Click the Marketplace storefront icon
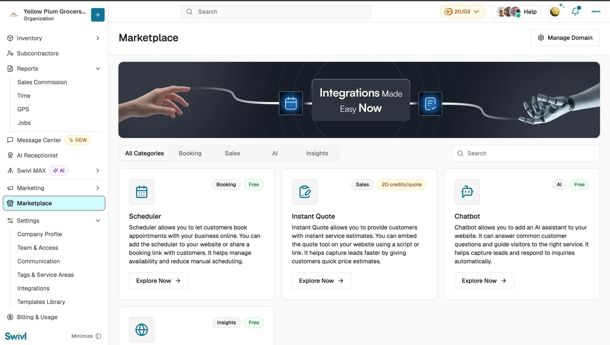Viewport: 610px width, 345px height. pyautogui.click(x=10, y=203)
